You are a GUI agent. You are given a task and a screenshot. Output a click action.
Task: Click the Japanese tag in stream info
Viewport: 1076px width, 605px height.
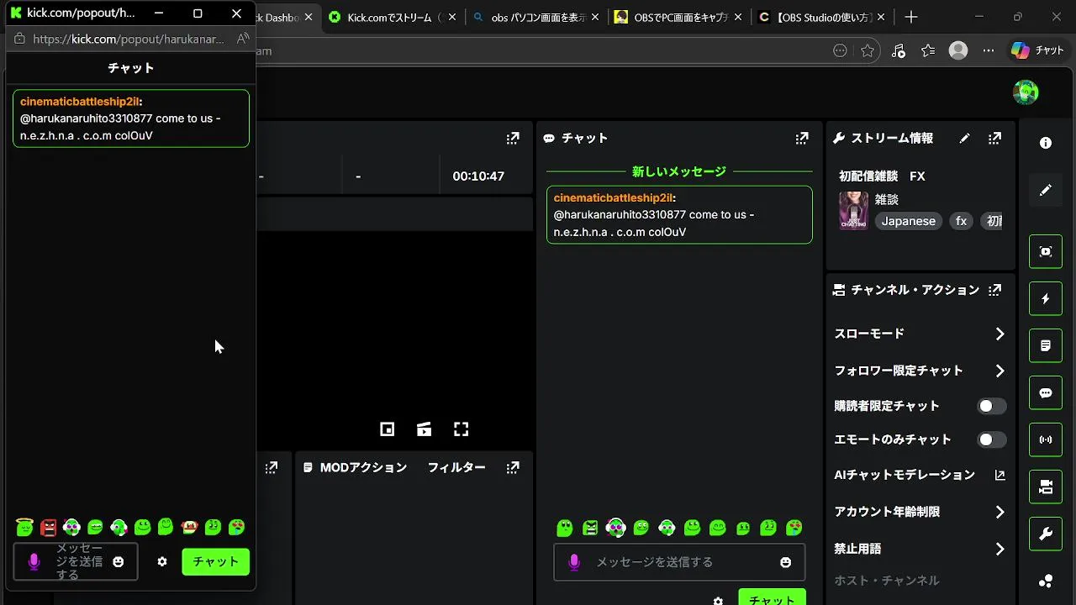coord(909,221)
